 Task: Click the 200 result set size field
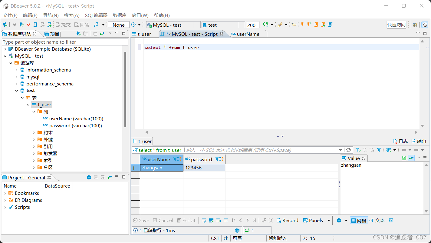click(252, 25)
